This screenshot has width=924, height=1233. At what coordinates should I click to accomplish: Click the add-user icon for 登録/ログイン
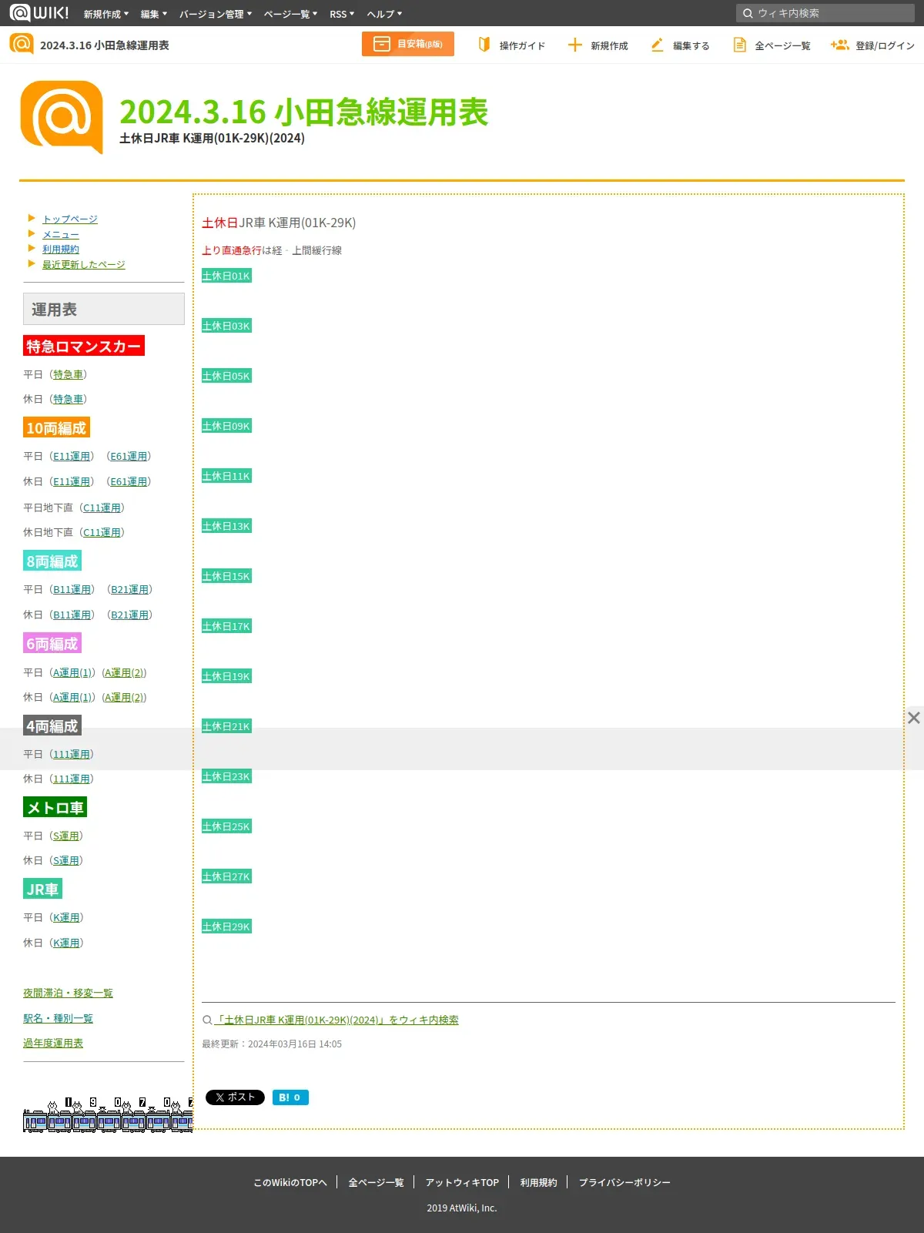click(x=839, y=45)
